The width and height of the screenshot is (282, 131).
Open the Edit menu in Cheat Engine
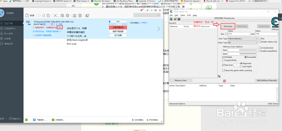177,15
